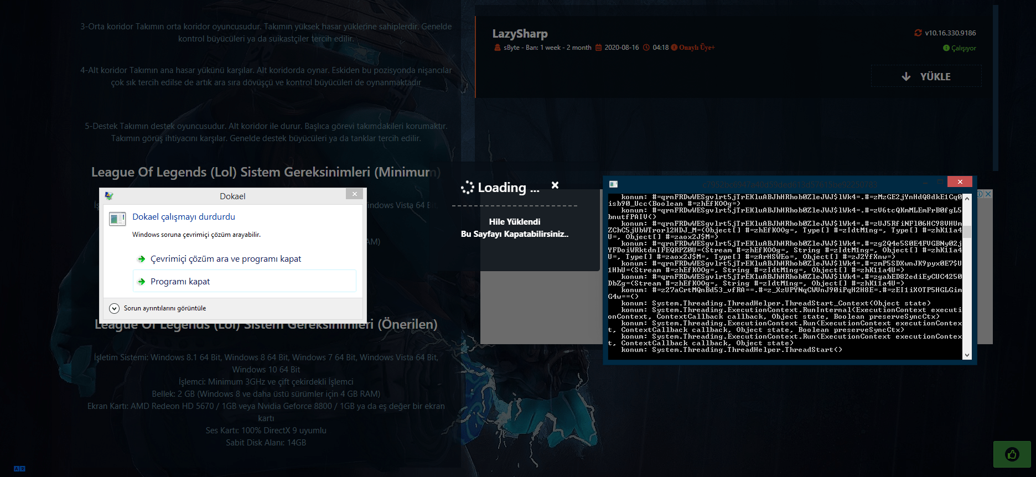Click 'League Of Legends (Lol) Sistem Gereksinimleri (Minimum)' heading

click(x=266, y=172)
